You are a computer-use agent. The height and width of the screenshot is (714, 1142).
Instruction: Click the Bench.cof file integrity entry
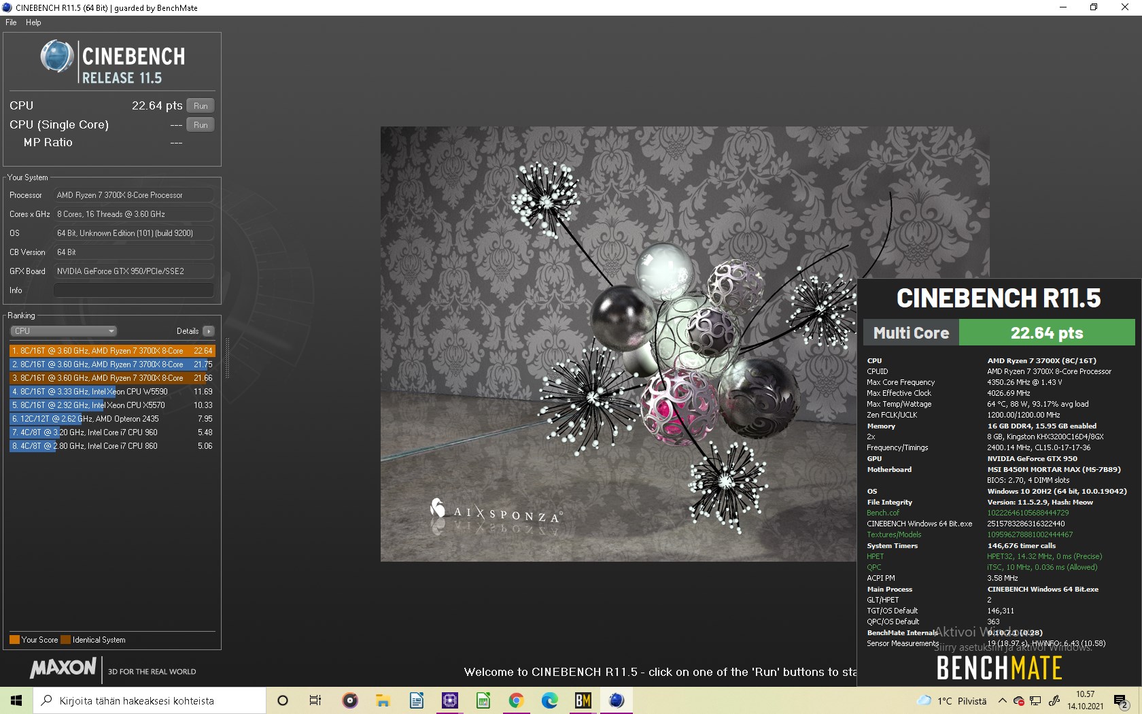[882, 513]
